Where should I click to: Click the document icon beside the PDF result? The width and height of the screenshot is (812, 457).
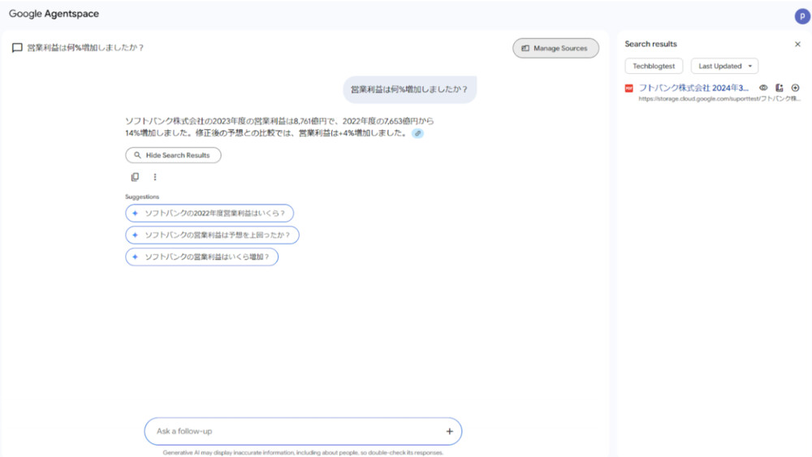pos(780,88)
